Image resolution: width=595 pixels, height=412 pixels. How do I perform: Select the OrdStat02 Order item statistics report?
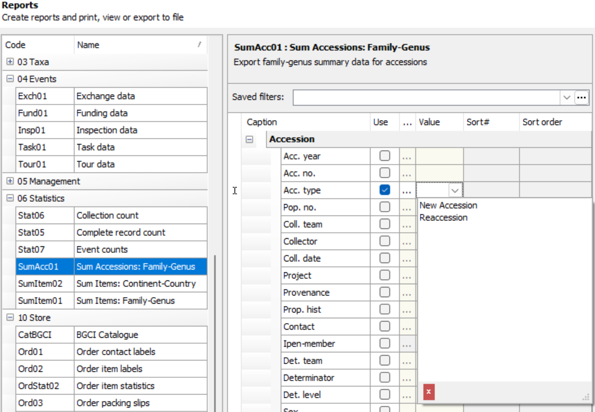111,386
